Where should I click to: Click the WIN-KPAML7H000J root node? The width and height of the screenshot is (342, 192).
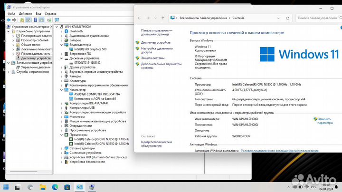click(77, 27)
